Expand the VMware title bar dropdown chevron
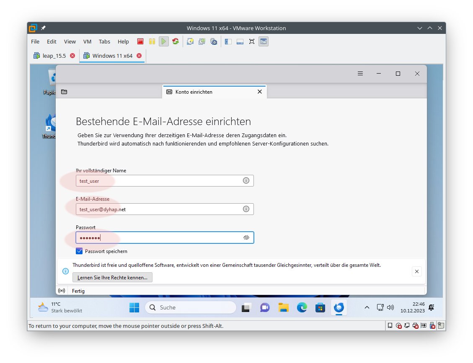The height and width of the screenshot is (363, 473). coord(420,28)
